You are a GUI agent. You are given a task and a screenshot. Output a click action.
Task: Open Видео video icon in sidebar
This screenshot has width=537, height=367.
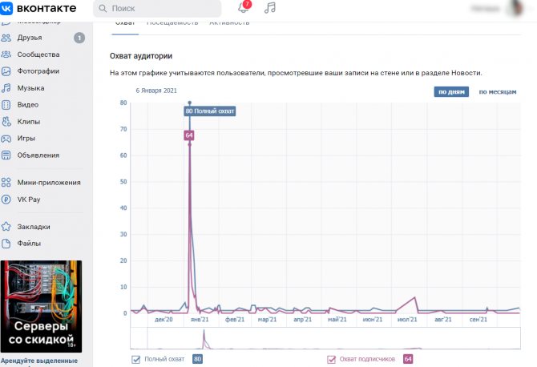click(x=6, y=105)
